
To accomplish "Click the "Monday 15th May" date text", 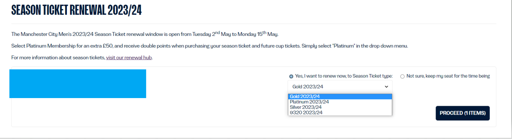I will [x=258, y=34].
